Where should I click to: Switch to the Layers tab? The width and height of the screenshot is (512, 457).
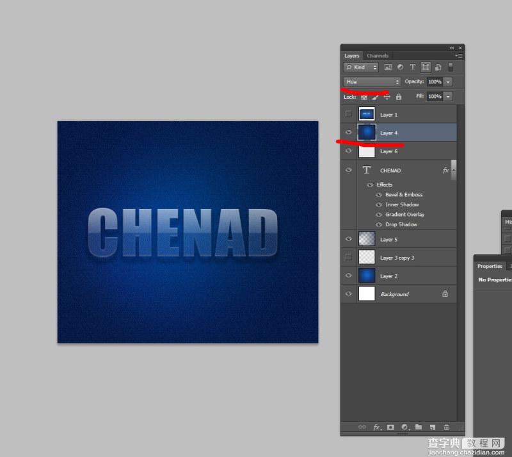351,56
